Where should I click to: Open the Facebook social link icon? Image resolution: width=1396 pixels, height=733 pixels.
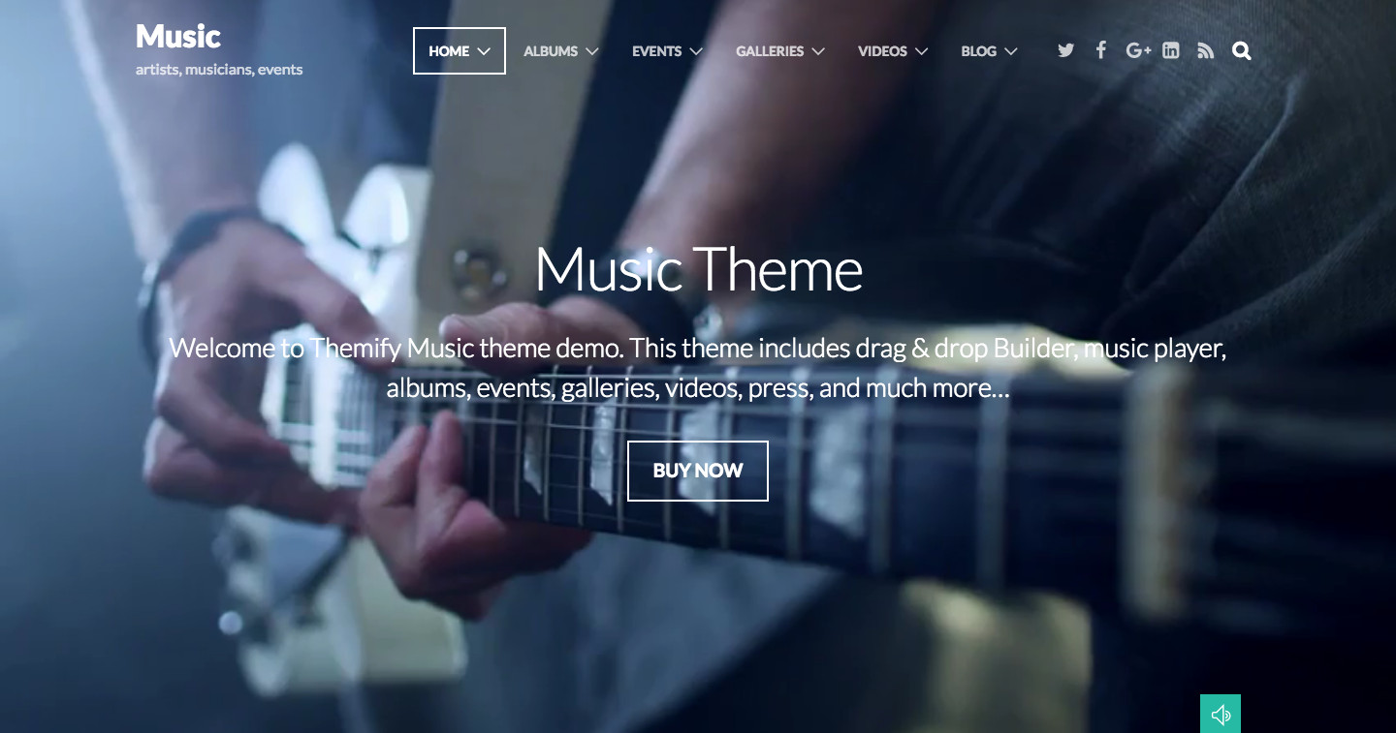(1101, 50)
